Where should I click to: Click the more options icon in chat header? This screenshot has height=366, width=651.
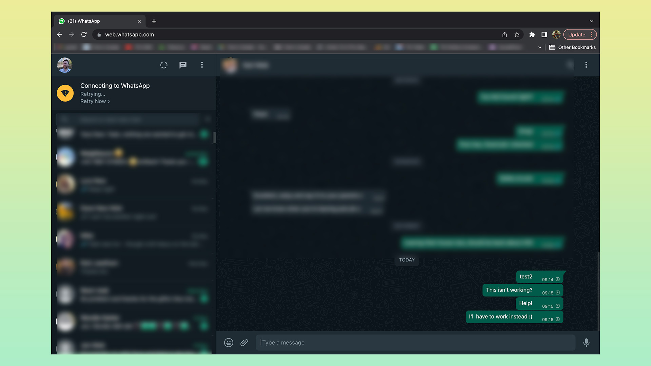[x=586, y=65]
